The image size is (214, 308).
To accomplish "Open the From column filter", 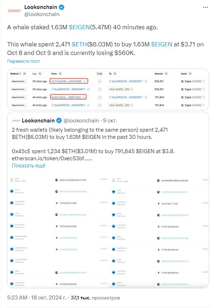I will pyautogui.click(x=60, y=74).
